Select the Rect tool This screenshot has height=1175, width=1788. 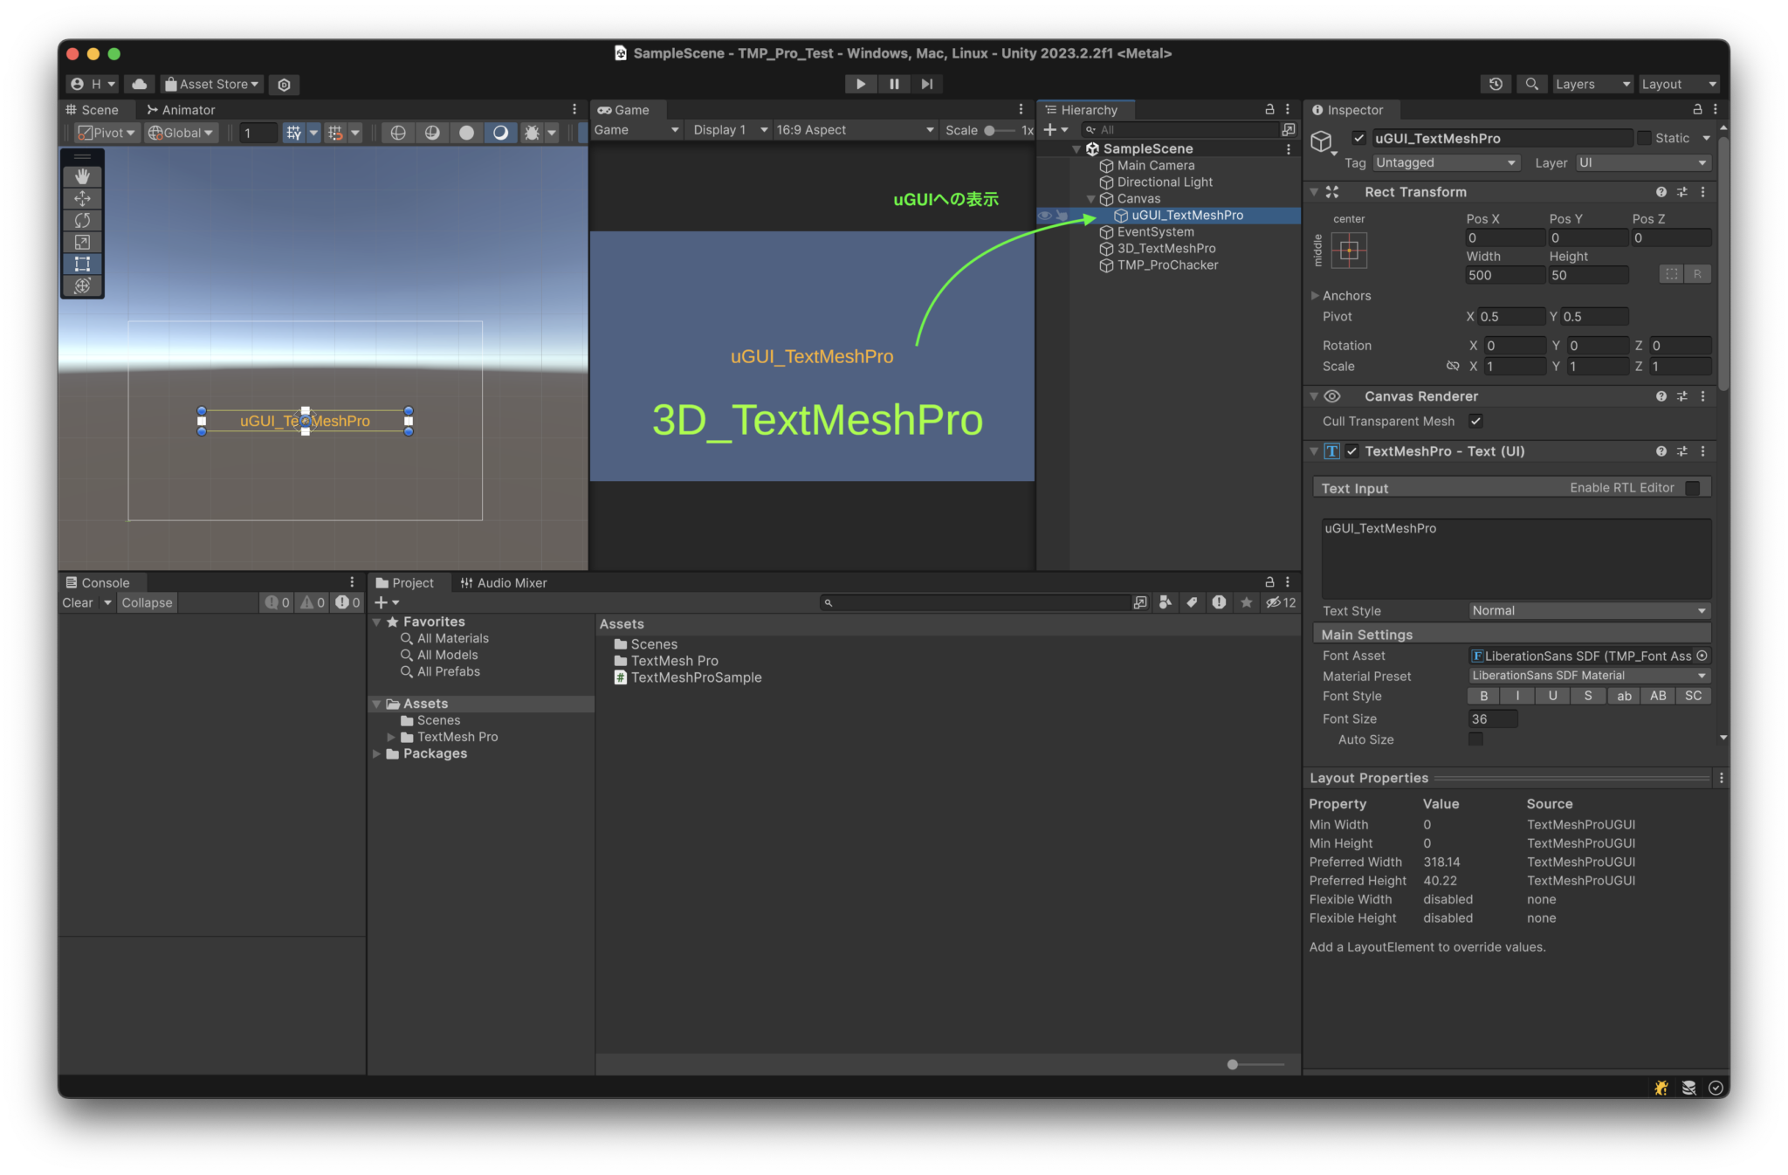[x=82, y=264]
